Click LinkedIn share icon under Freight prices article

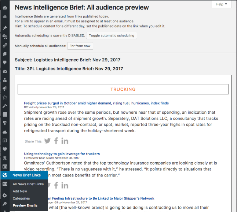click(65, 141)
